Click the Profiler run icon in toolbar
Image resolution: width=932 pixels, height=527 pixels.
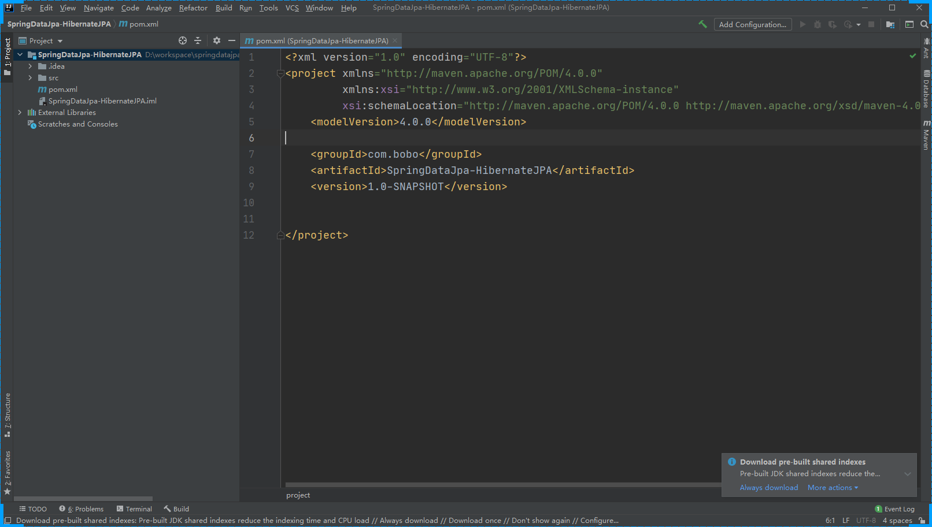pos(848,24)
